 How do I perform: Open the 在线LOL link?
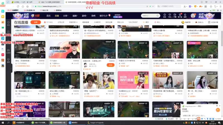coord(199,22)
